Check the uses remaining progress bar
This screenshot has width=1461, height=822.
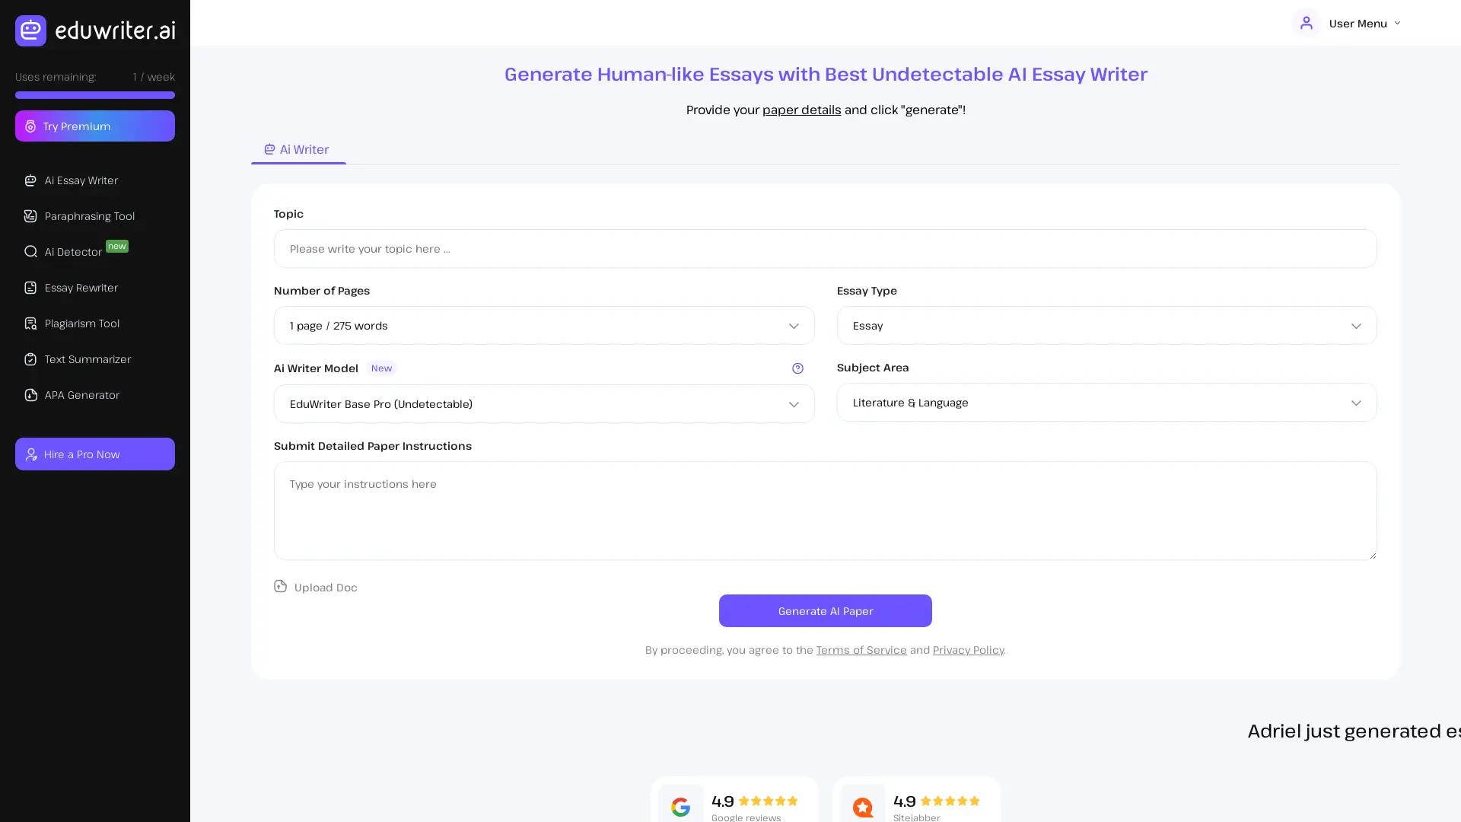(x=95, y=94)
